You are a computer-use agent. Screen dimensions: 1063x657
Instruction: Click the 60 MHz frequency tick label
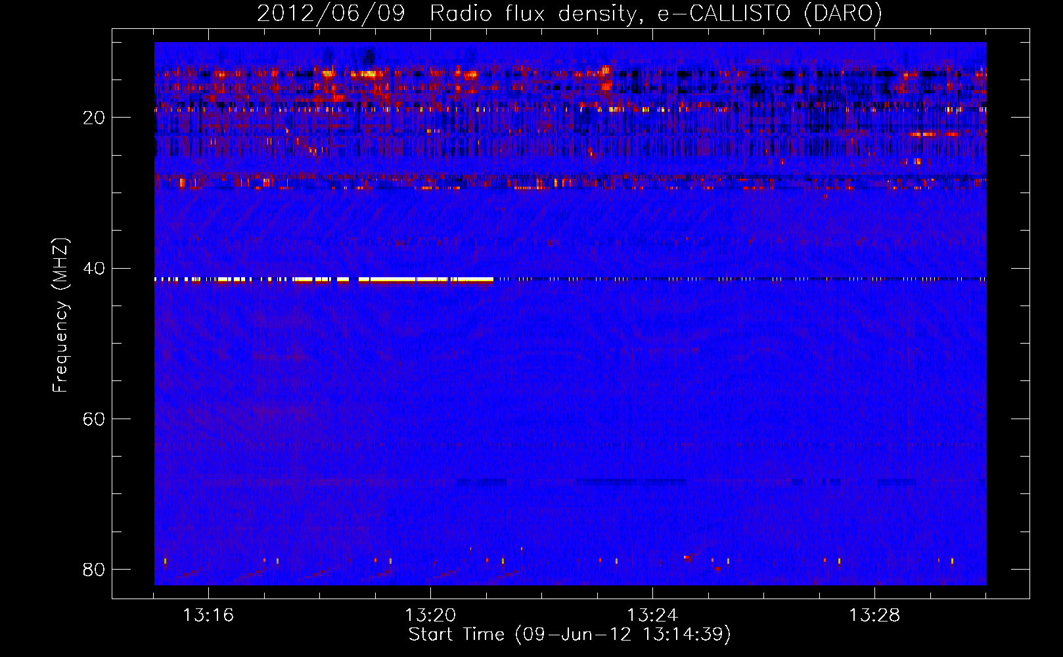93,419
